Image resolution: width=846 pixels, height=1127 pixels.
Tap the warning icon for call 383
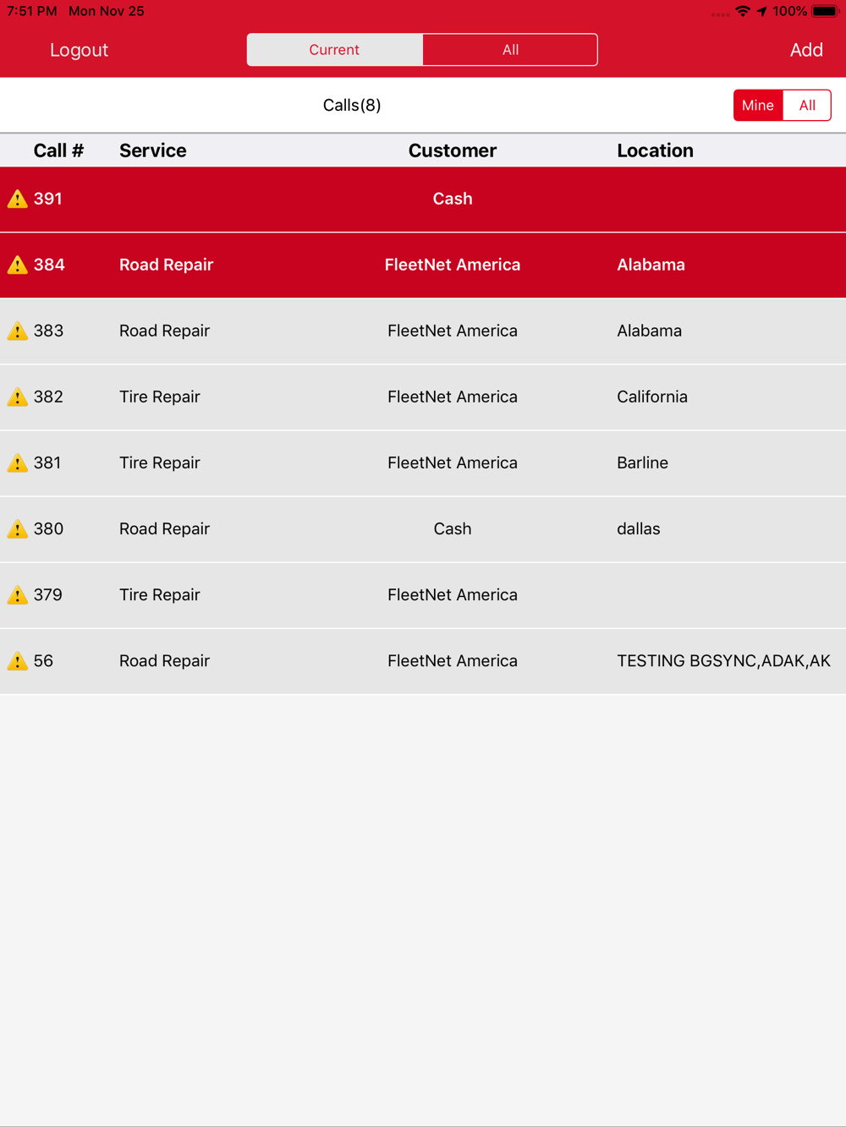pos(17,331)
